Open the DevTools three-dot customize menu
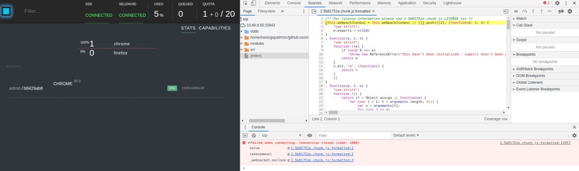The image size is (579, 171). (565, 3)
